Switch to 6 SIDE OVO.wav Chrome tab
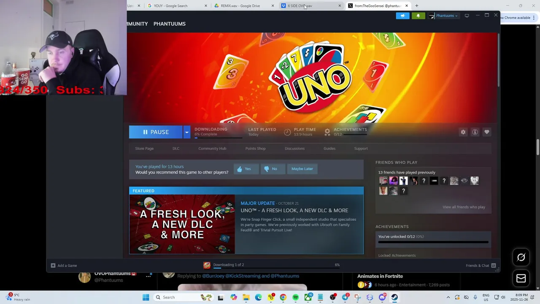Image resolution: width=540 pixels, height=304 pixels. tap(310, 6)
